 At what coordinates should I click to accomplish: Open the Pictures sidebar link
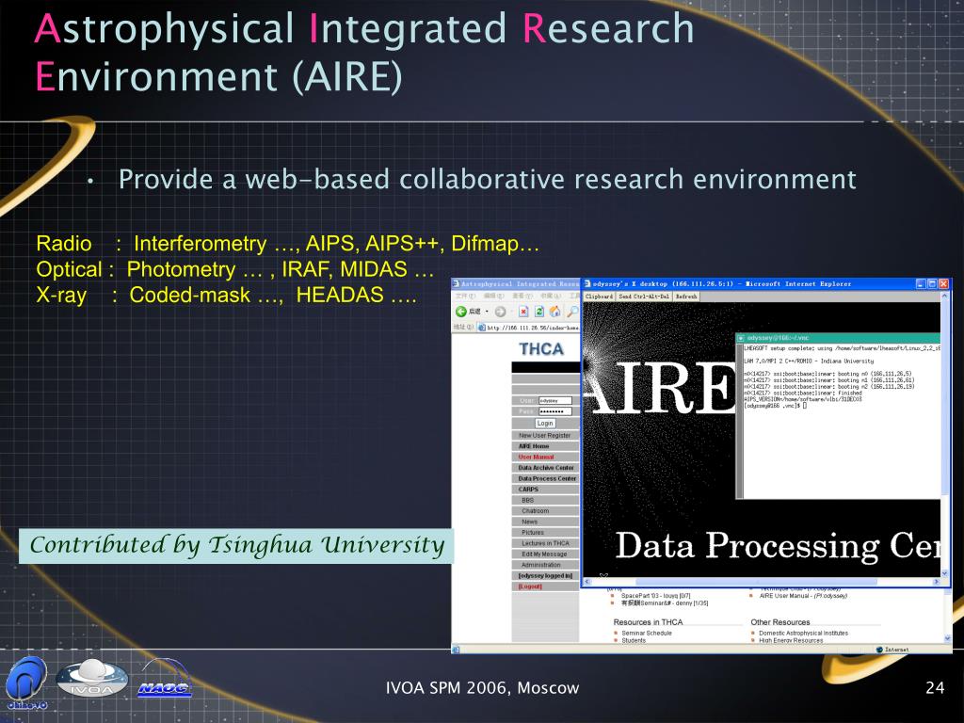pyautogui.click(x=533, y=533)
